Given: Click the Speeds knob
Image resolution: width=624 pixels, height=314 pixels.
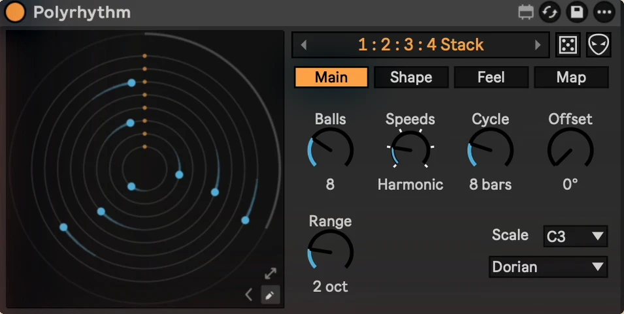Looking at the screenshot, I should [410, 149].
